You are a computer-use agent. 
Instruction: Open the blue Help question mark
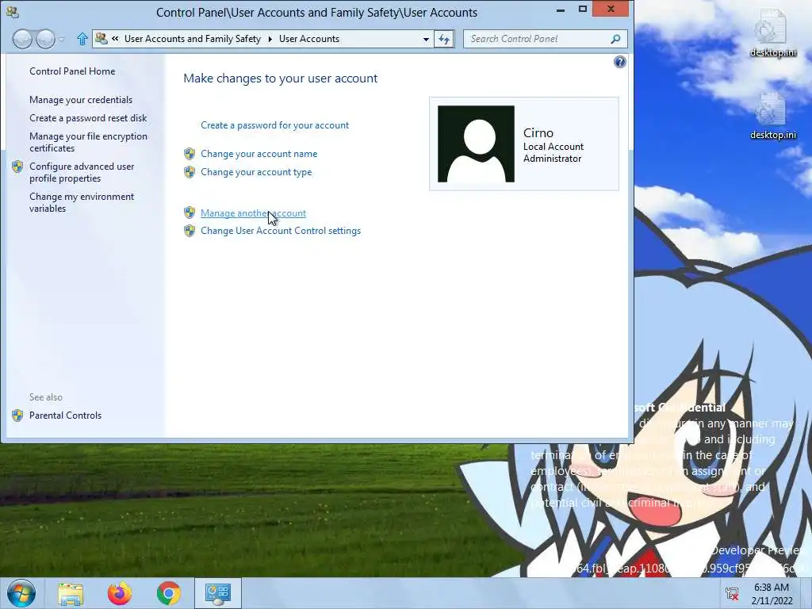tap(620, 62)
